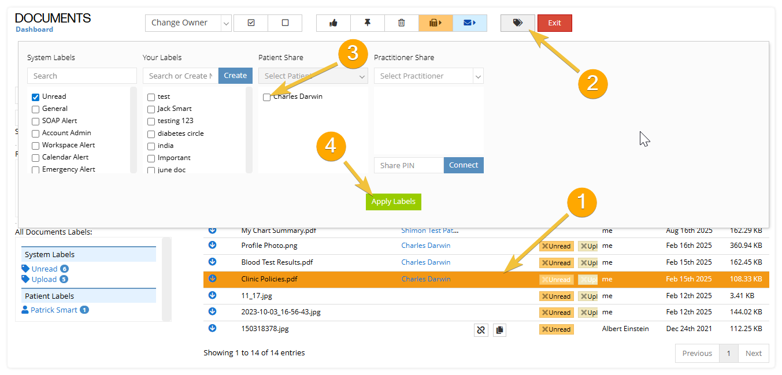Viewport: 782px width, 375px height.
Task: Open Patrick Smart patient label link
Action: pyautogui.click(x=55, y=310)
